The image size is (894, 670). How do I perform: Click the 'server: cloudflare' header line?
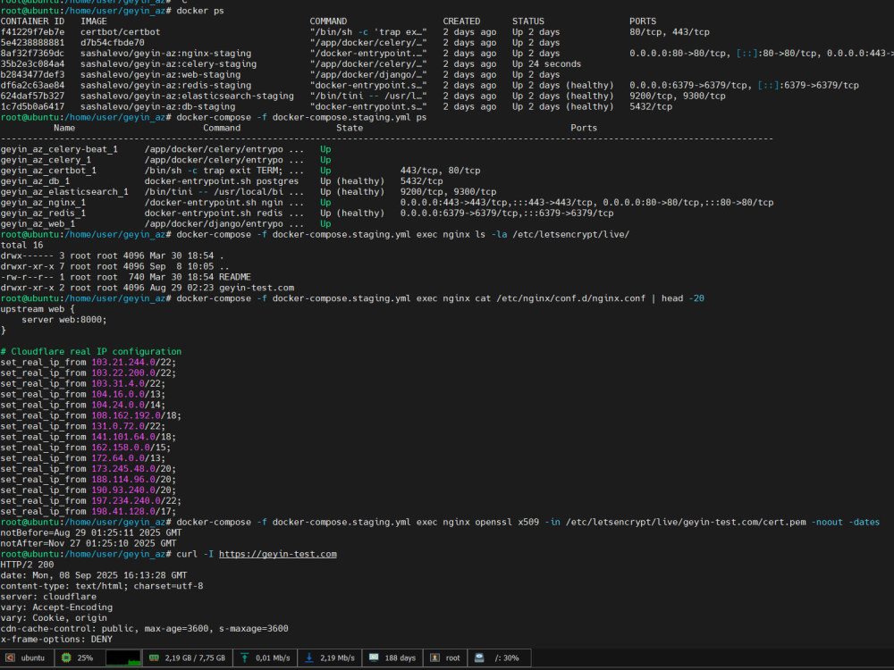click(48, 597)
